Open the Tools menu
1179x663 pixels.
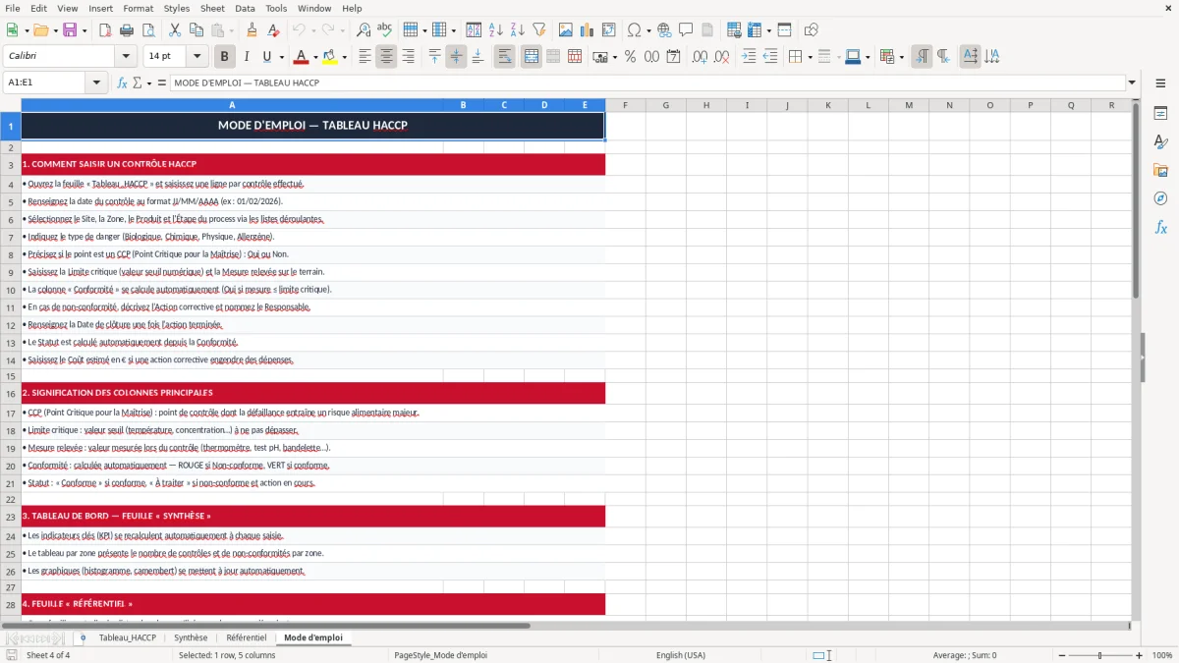(x=276, y=8)
